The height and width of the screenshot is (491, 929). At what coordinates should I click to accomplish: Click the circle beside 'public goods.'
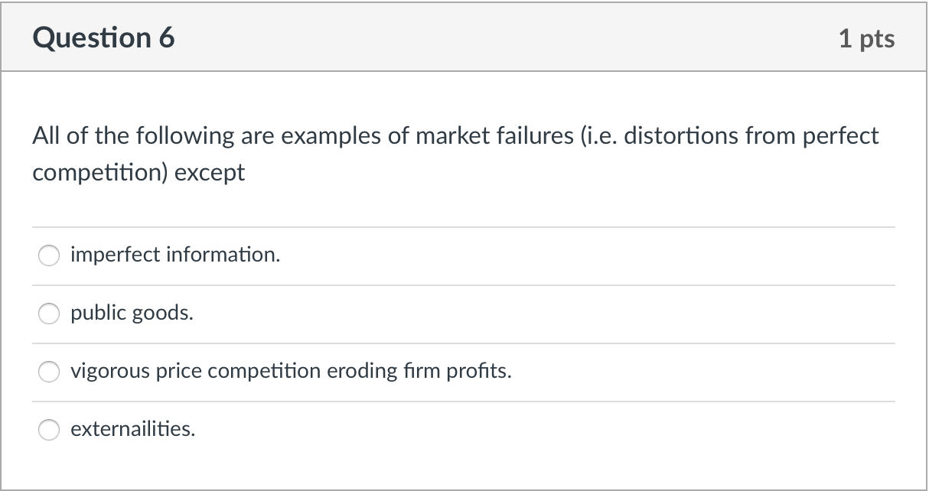click(48, 314)
